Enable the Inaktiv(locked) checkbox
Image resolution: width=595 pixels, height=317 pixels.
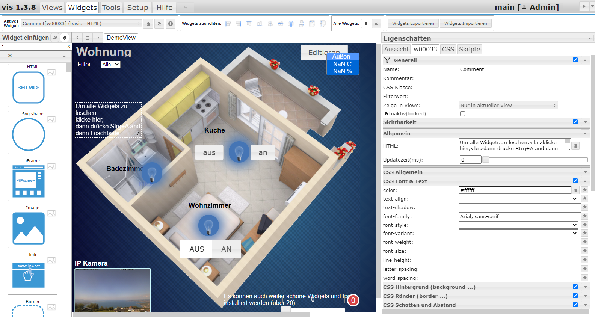coord(462,114)
